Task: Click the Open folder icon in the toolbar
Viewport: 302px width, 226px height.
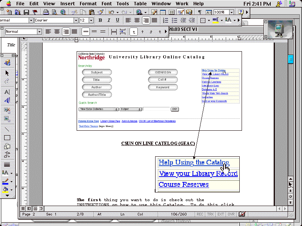Action: (x=17, y=12)
